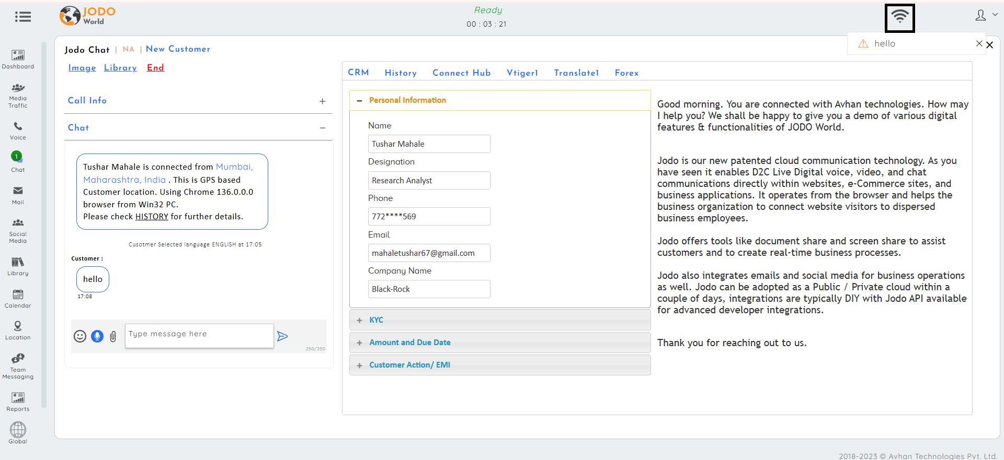Open the user profile icon
This screenshot has width=1004, height=460.
pos(980,15)
